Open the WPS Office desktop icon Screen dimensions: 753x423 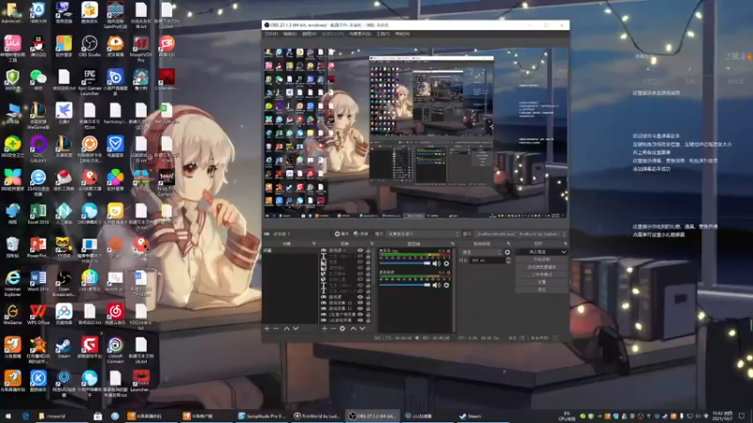click(x=38, y=315)
